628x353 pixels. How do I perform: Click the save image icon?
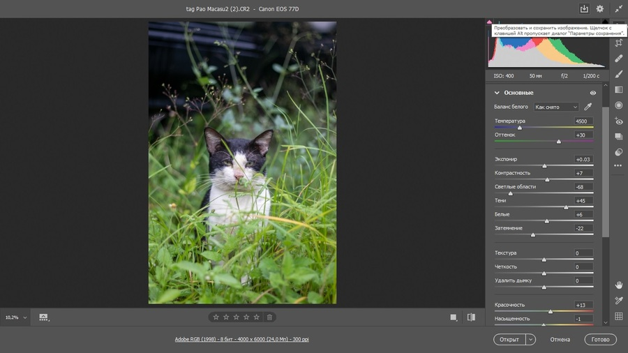point(584,9)
